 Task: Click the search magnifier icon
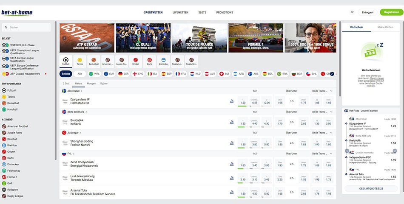tap(6, 27)
